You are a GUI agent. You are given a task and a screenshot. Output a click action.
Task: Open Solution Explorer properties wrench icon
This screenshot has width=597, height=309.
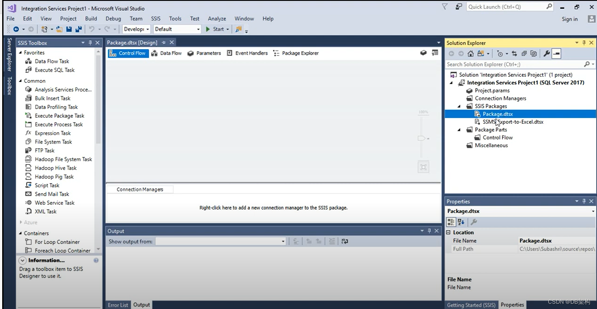pyautogui.click(x=546, y=53)
